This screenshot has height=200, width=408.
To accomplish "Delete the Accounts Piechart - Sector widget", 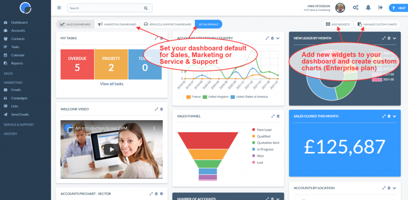I will coord(156,194).
